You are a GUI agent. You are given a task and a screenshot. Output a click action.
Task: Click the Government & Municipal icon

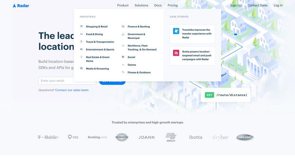[x=123, y=34]
